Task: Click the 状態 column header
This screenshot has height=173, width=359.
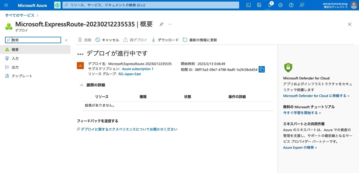Action: [x=188, y=97]
